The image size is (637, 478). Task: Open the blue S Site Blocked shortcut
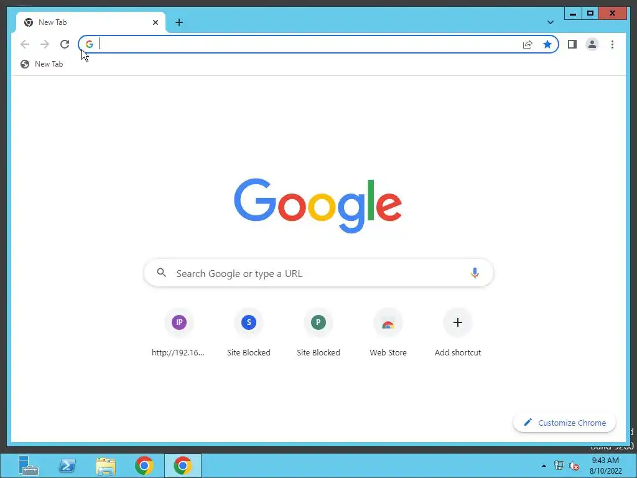tap(249, 334)
